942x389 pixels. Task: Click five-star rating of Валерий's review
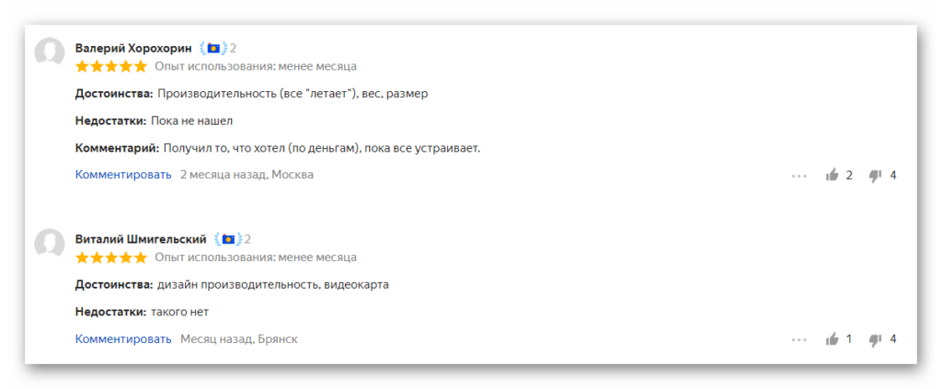pos(111,66)
